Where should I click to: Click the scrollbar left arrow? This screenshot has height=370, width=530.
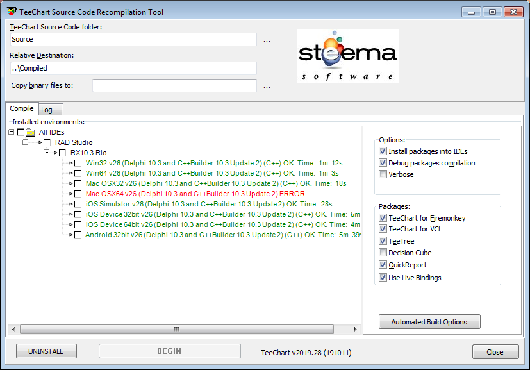click(x=13, y=329)
